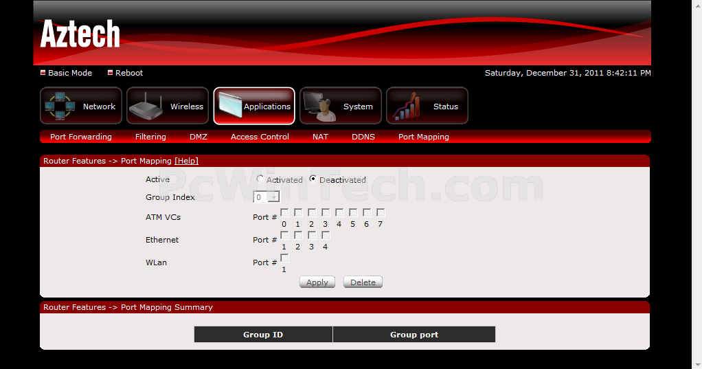Click the Ethernet label
This screenshot has height=369, width=702.
(162, 240)
